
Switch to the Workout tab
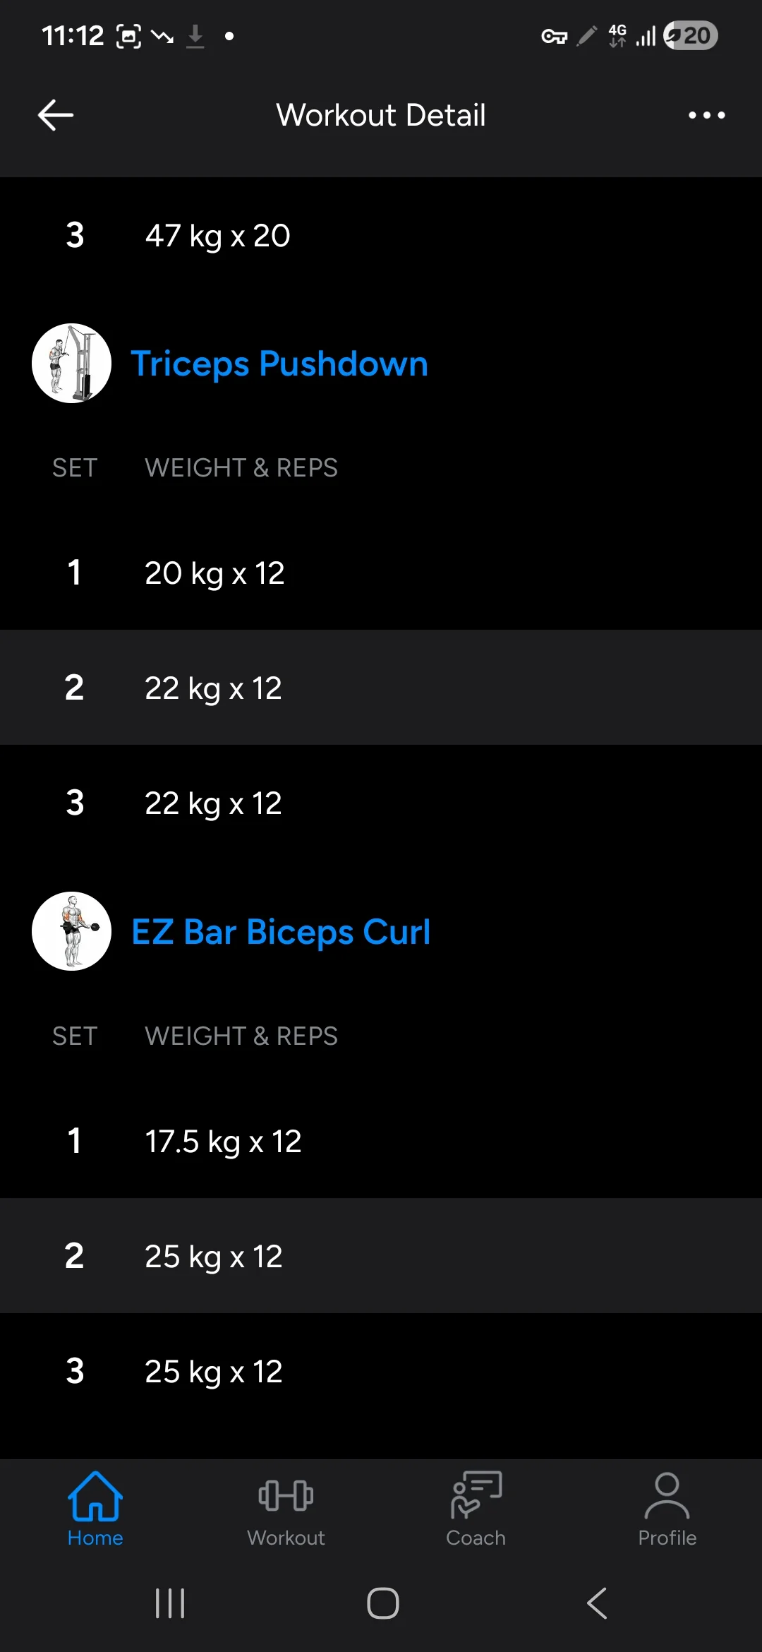click(286, 1509)
